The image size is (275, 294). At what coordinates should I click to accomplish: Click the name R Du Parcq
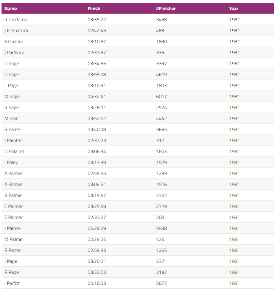click(x=16, y=19)
